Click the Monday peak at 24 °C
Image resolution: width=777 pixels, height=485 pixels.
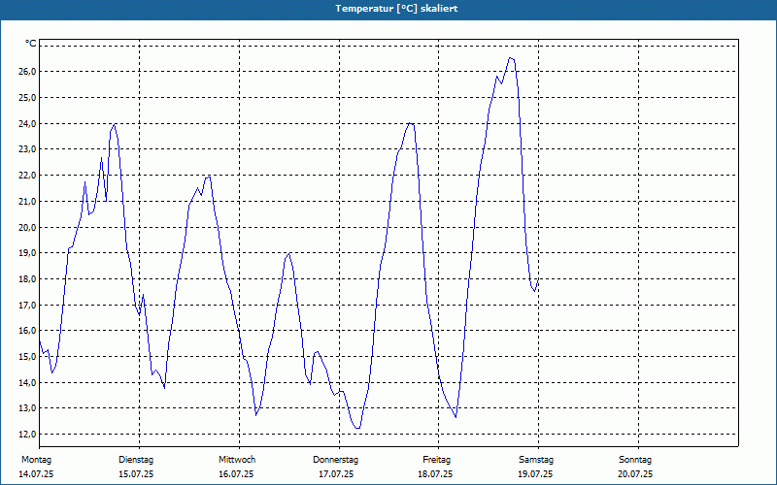(115, 124)
